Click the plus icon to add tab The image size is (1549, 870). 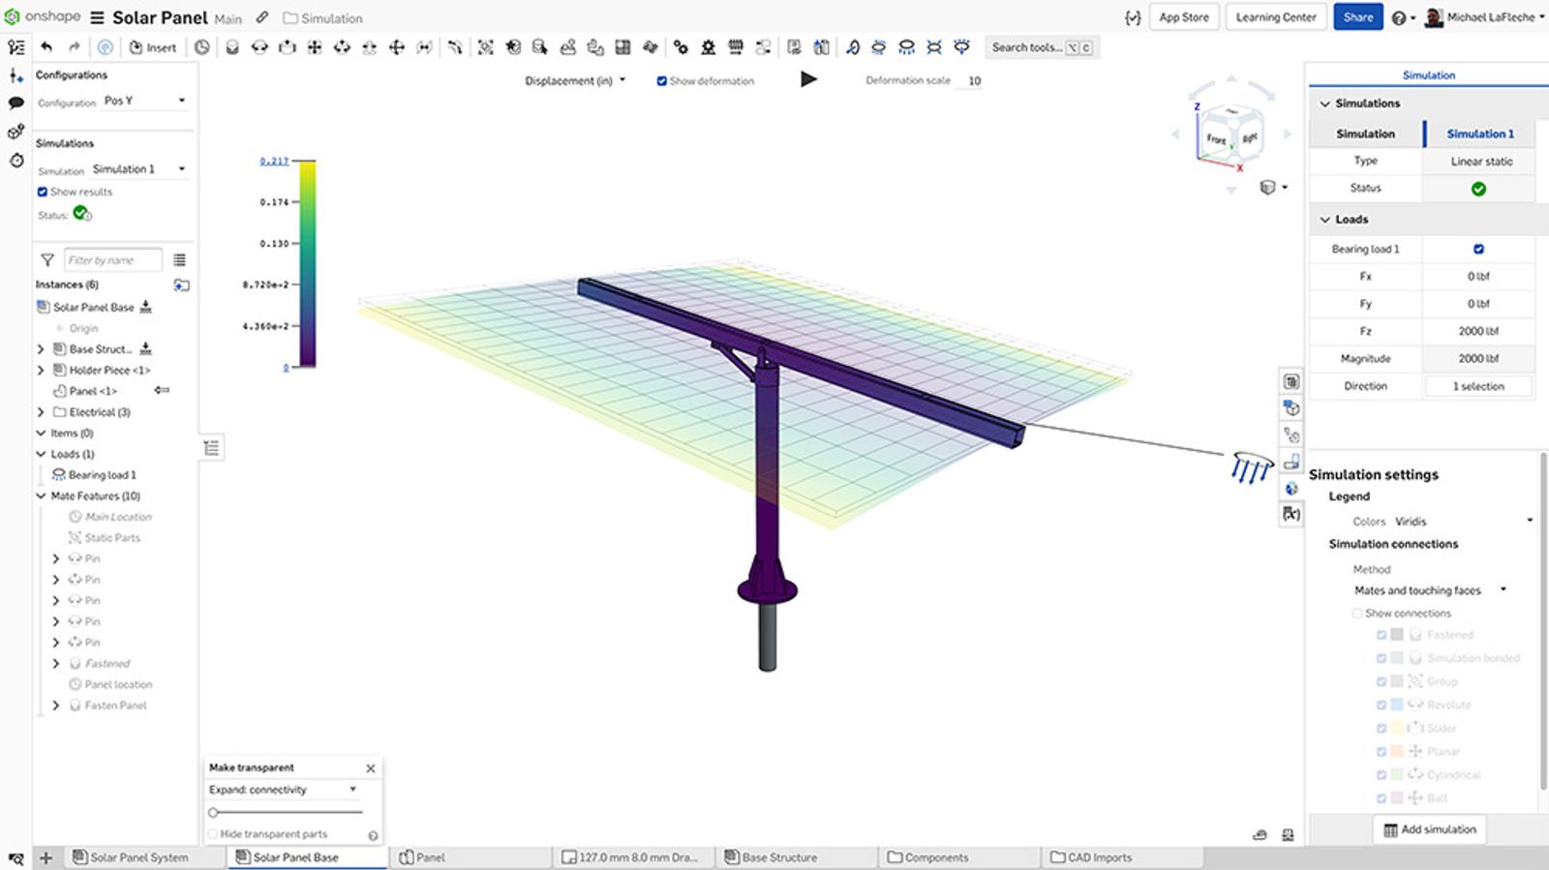pos(46,857)
